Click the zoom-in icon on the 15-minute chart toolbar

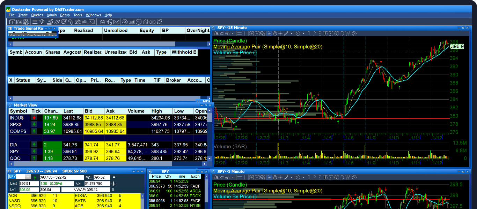pos(252,33)
